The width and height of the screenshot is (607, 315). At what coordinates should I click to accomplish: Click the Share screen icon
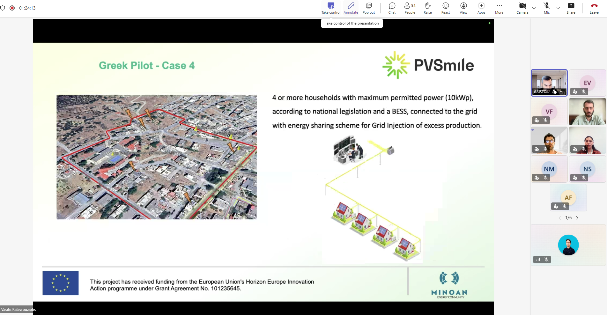pos(571,6)
